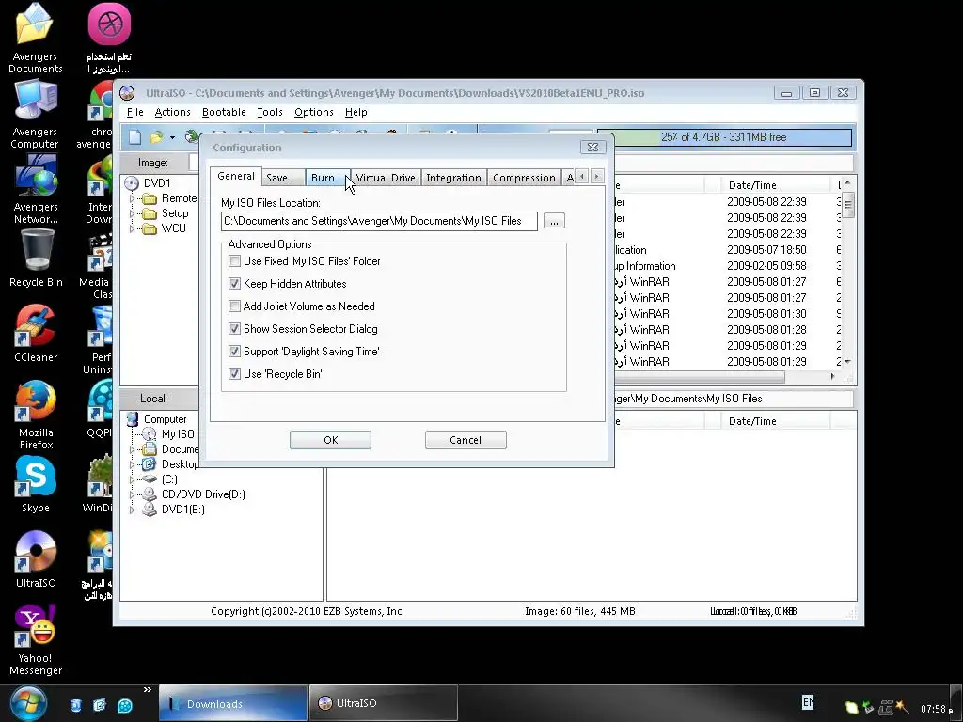Launch Yahoo! Messenger desktop shortcut
Image resolution: width=963 pixels, height=722 pixels.
click(x=36, y=640)
